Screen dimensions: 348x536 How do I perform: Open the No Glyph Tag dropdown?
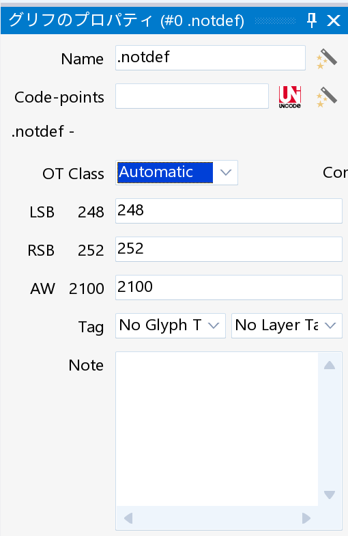171,325
